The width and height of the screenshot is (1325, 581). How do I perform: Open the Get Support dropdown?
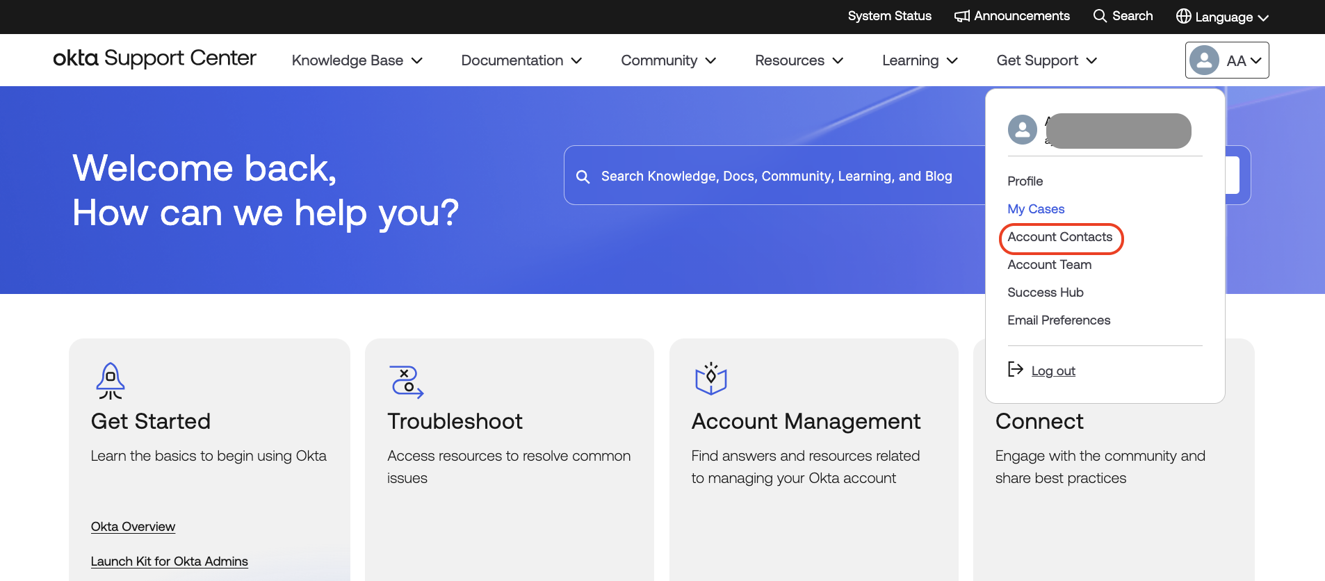tap(1047, 60)
